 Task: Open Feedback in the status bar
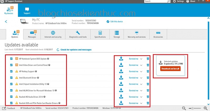[x=9, y=108]
